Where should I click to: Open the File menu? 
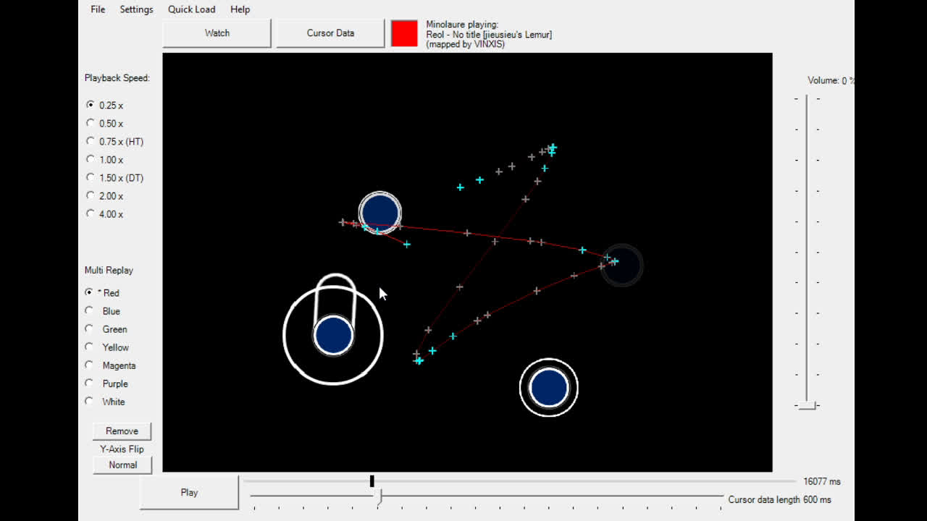(x=98, y=9)
